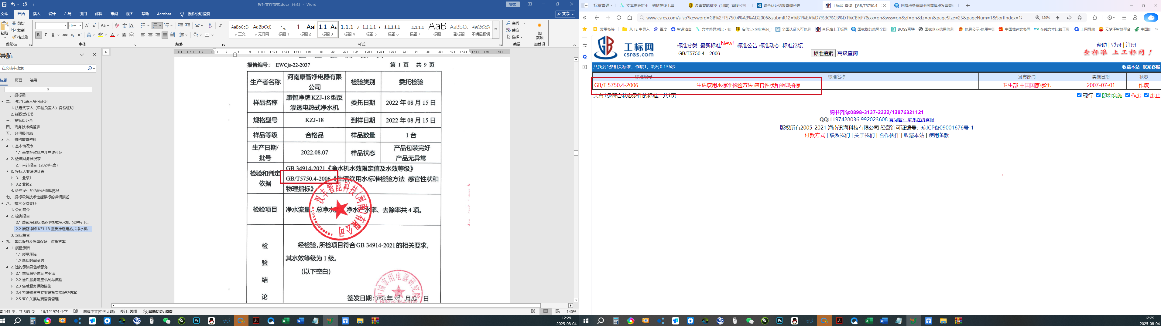Viewport: 1161px width, 326px height.
Task: Click the 标准搜索 search button
Action: point(823,53)
